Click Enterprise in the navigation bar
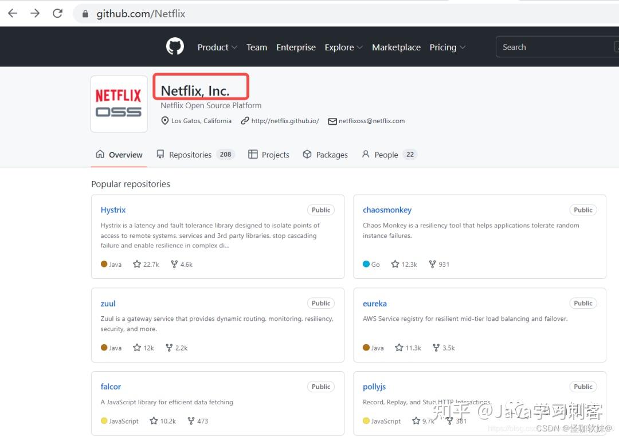 tap(296, 47)
